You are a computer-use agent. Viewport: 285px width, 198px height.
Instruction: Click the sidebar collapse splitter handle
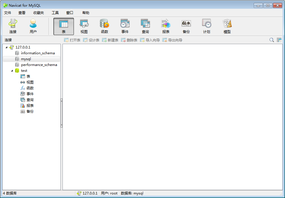pyautogui.click(x=62, y=113)
